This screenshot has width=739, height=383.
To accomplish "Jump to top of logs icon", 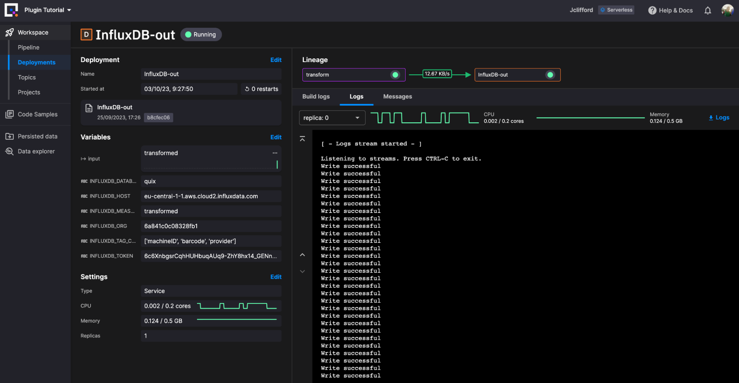I will pyautogui.click(x=302, y=139).
